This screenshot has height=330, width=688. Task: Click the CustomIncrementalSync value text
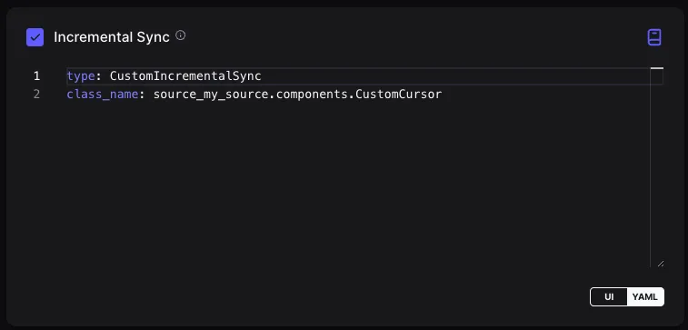185,76
